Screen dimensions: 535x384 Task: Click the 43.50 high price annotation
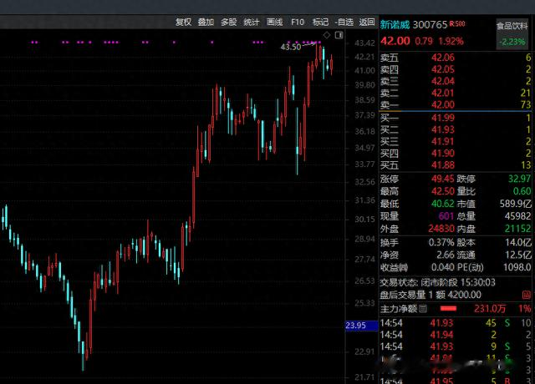(291, 47)
